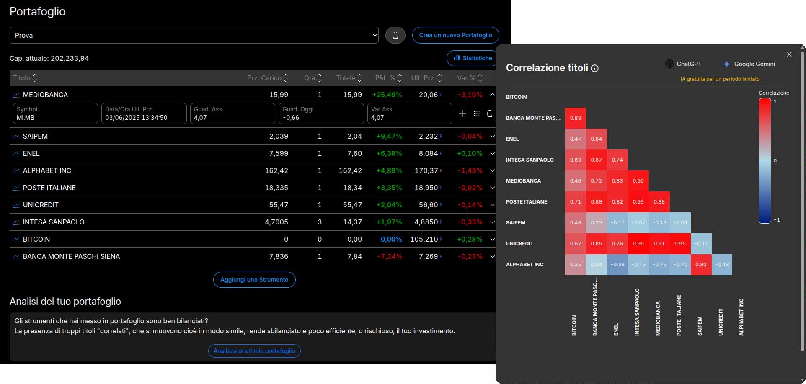Sort table by Prz. Carico column
Screen dimensions: 806x384
(268, 78)
